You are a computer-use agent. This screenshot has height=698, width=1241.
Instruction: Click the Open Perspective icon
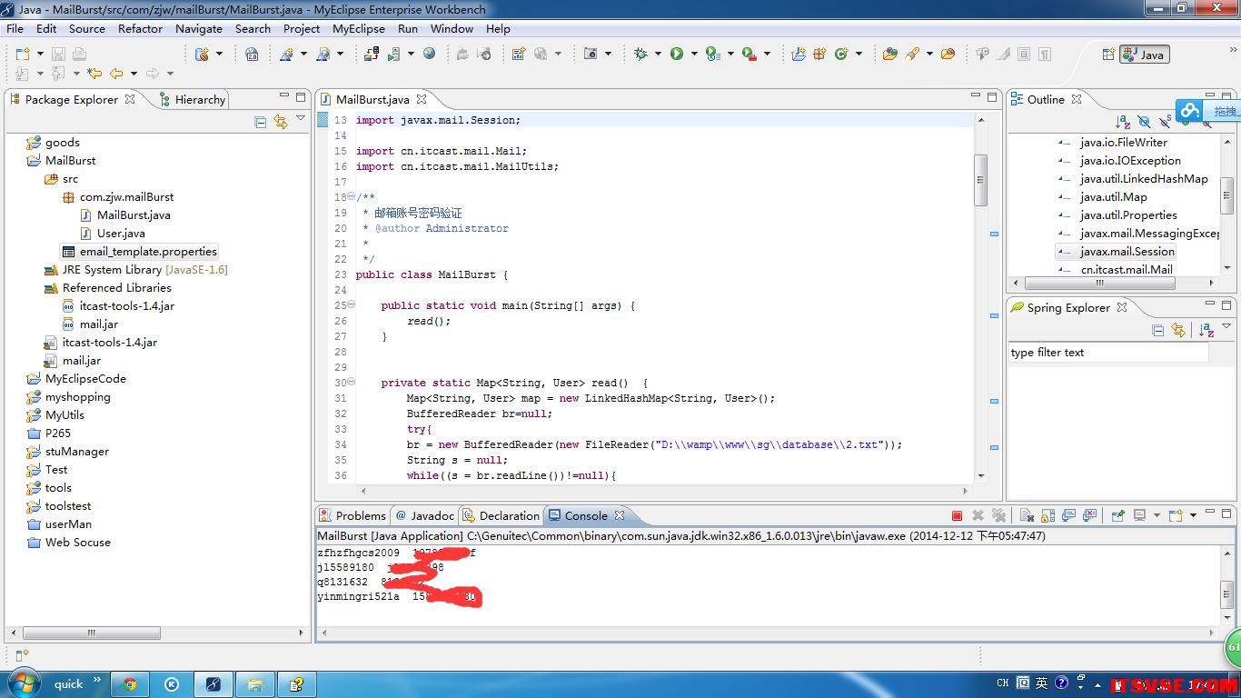tap(1108, 55)
